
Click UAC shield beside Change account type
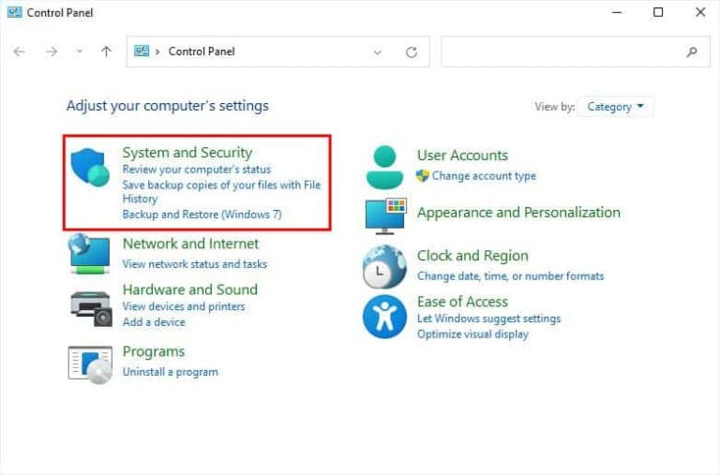[422, 175]
